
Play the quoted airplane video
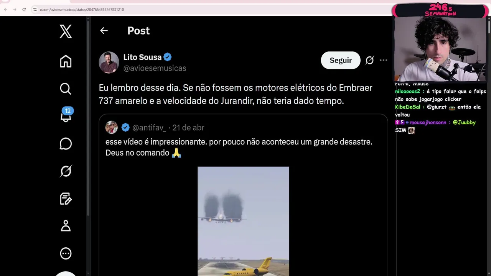click(243, 221)
